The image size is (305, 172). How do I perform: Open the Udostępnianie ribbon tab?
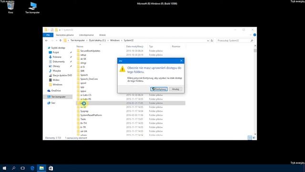click(x=86, y=35)
